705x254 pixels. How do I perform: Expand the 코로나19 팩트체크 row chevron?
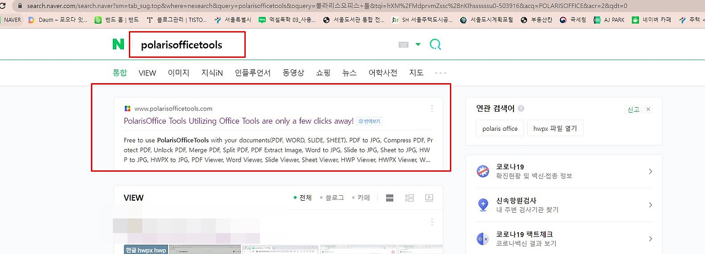pyautogui.click(x=650, y=239)
